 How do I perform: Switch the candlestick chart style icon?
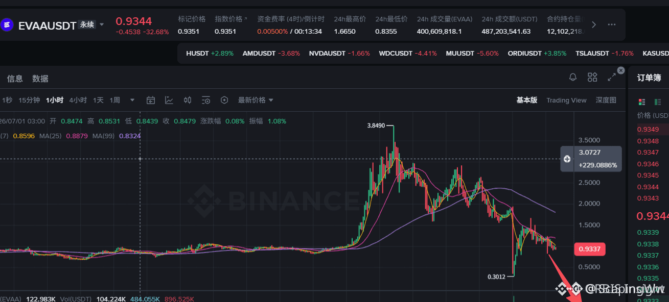[x=188, y=100]
